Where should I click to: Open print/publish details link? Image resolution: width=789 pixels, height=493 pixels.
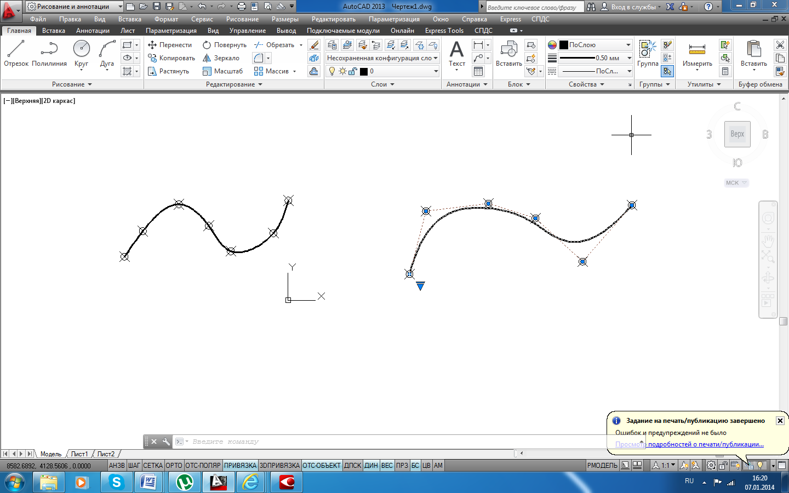pyautogui.click(x=689, y=444)
